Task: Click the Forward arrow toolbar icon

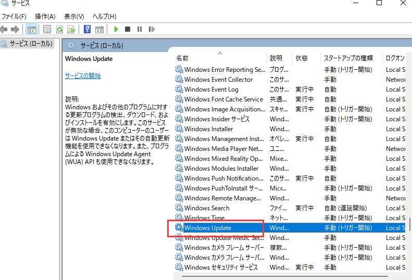Action: pos(15,29)
